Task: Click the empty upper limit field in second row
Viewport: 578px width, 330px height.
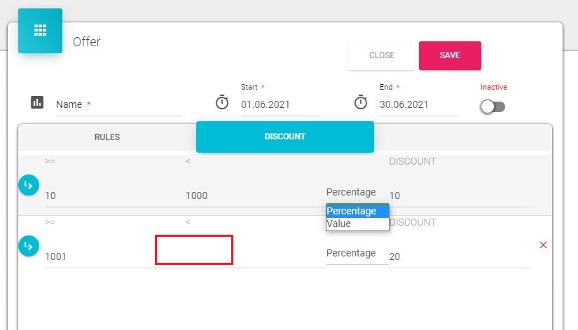Action: tap(194, 251)
